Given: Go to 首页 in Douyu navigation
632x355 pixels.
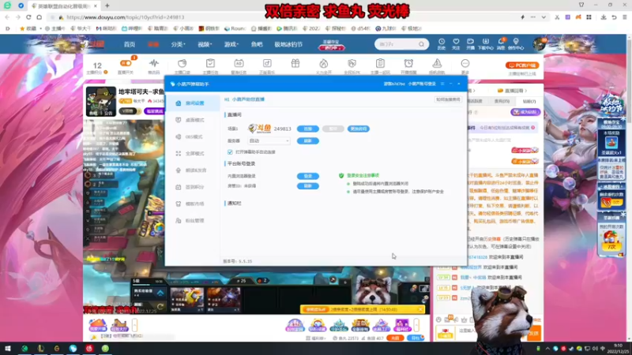Looking at the screenshot, I should tap(130, 44).
